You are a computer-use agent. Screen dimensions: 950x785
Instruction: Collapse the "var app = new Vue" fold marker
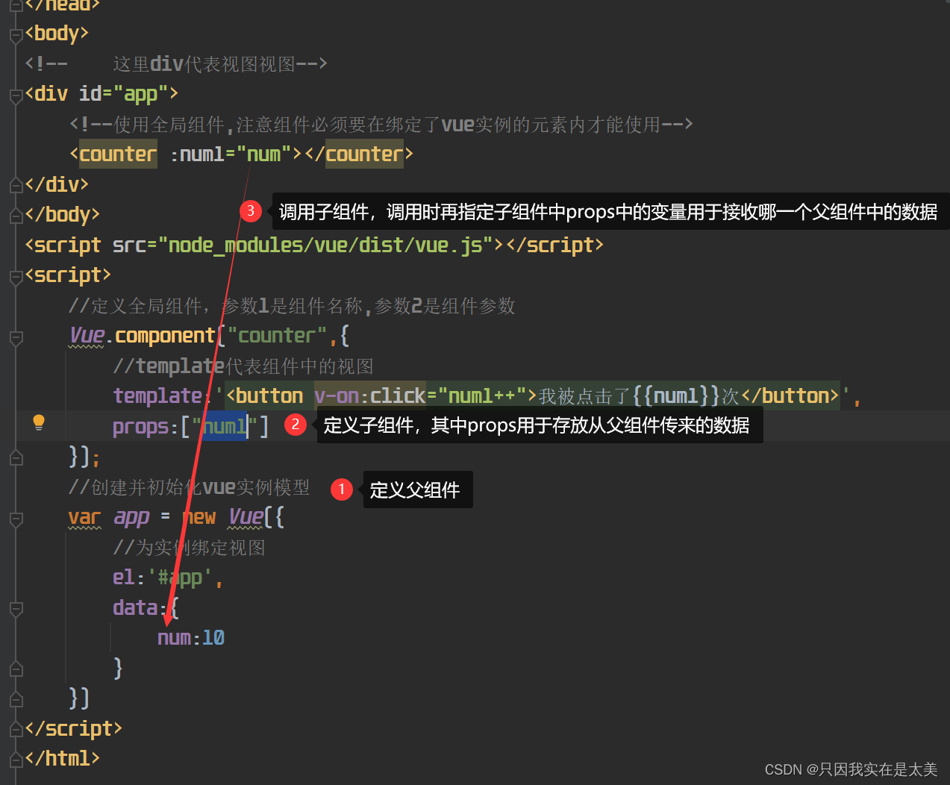pyautogui.click(x=16, y=519)
